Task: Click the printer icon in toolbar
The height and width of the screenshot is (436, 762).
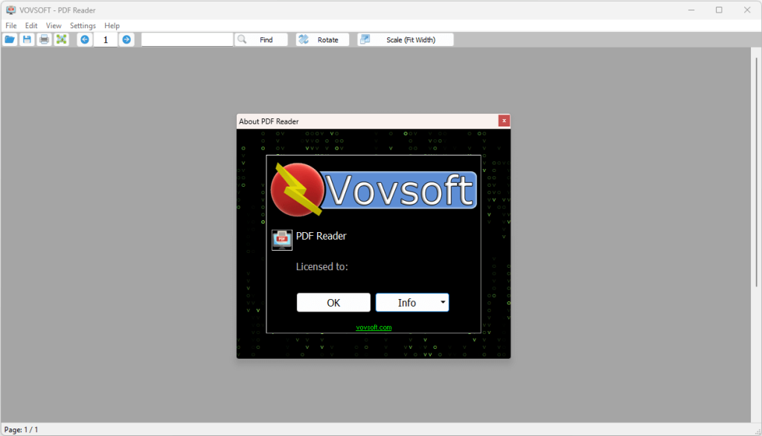Action: pos(44,39)
